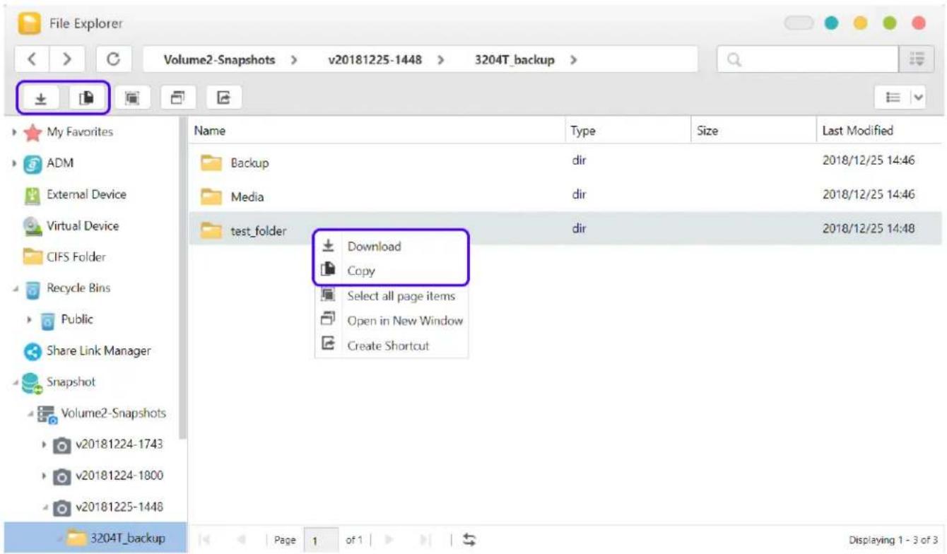Sort by the Last Modified column header

click(858, 131)
